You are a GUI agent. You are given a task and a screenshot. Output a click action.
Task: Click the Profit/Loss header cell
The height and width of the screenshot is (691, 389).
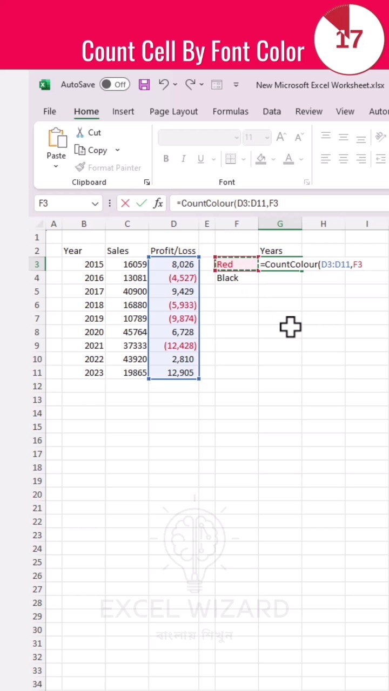click(x=173, y=251)
